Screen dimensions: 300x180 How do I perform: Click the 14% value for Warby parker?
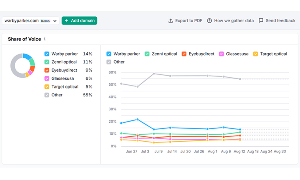click(88, 54)
